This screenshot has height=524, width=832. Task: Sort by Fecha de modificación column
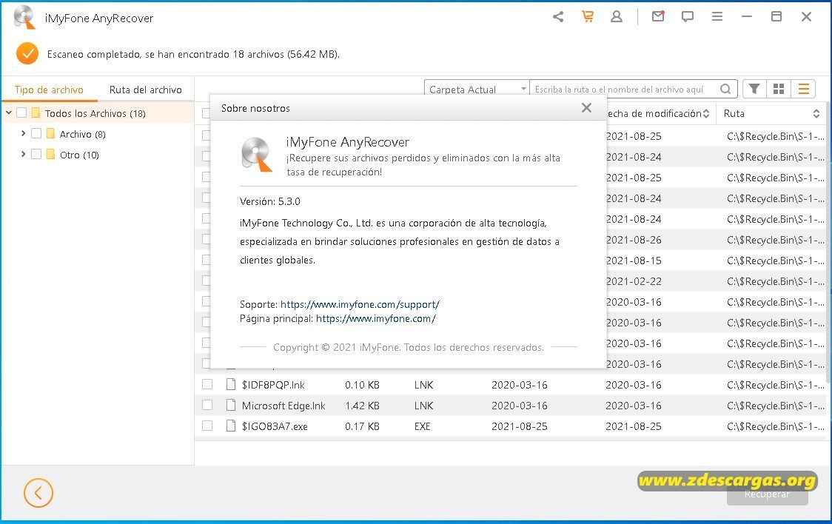tap(658, 113)
